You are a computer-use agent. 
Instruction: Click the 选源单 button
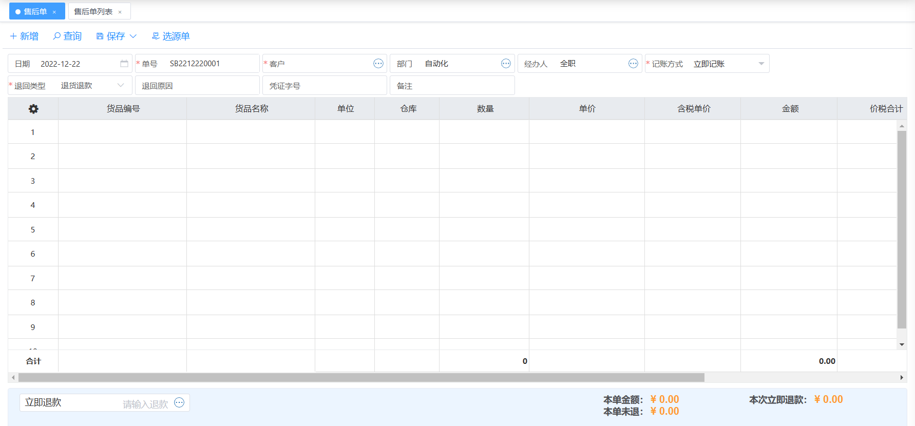(x=170, y=36)
